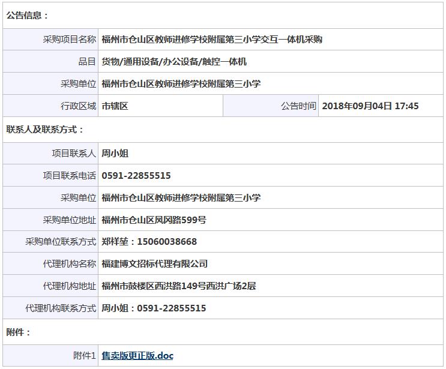
Task: Click the category value 货物/通用设备/办公设备/触控一体机
Action: click(x=174, y=61)
